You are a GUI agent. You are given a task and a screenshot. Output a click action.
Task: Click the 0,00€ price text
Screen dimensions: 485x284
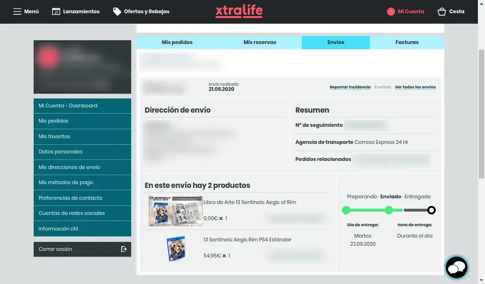click(x=211, y=219)
